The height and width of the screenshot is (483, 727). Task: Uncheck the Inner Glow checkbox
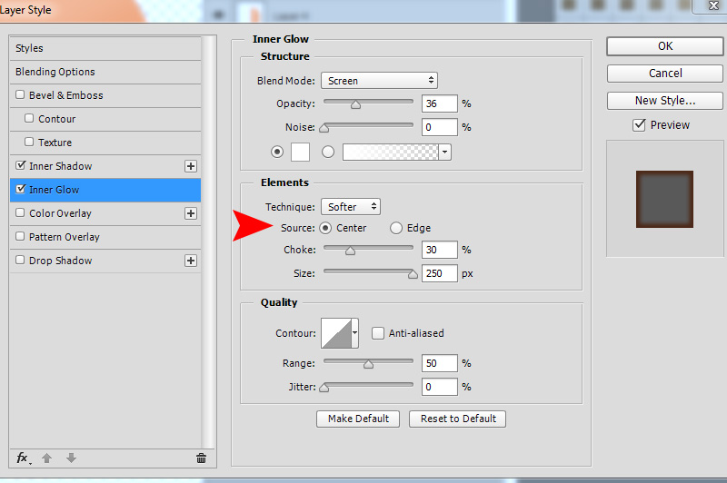pos(20,189)
